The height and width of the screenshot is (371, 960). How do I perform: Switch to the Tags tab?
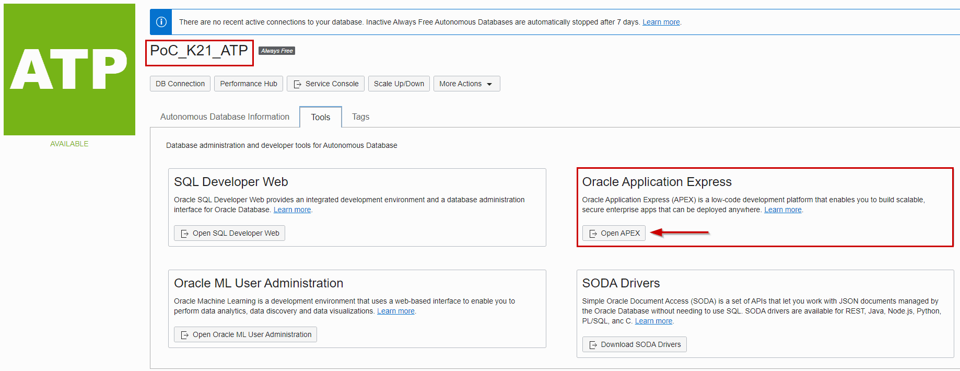pyautogui.click(x=360, y=117)
